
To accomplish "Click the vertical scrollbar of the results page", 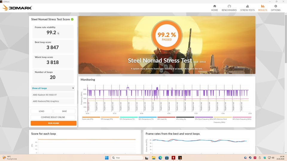I will tap(286, 39).
